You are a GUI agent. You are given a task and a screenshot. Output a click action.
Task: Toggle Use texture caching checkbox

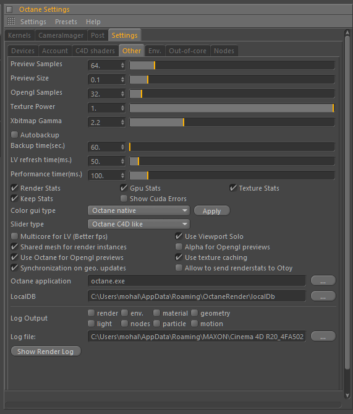coord(179,257)
